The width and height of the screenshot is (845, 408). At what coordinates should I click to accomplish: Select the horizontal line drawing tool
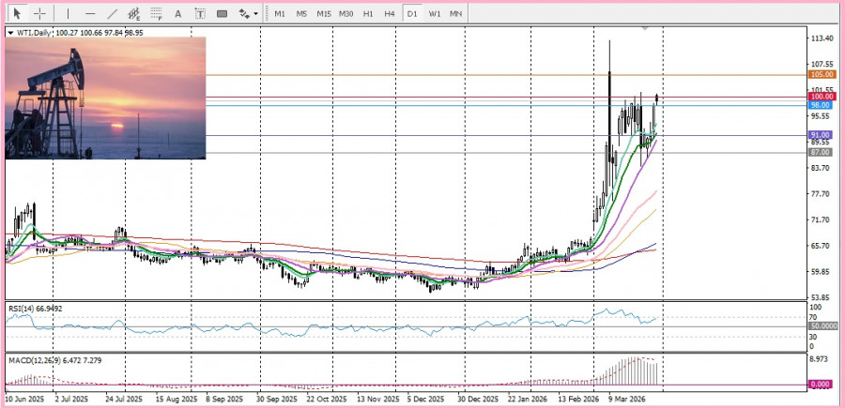(90, 14)
